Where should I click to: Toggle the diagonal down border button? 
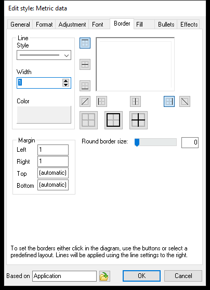pyautogui.click(x=185, y=101)
